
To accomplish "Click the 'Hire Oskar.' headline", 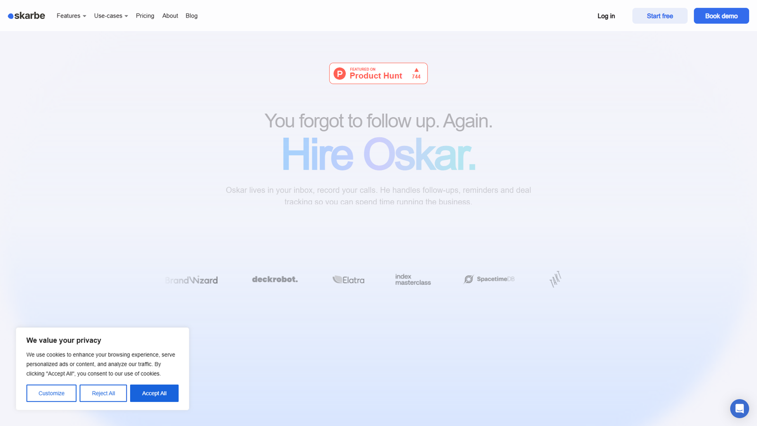I will click(378, 154).
